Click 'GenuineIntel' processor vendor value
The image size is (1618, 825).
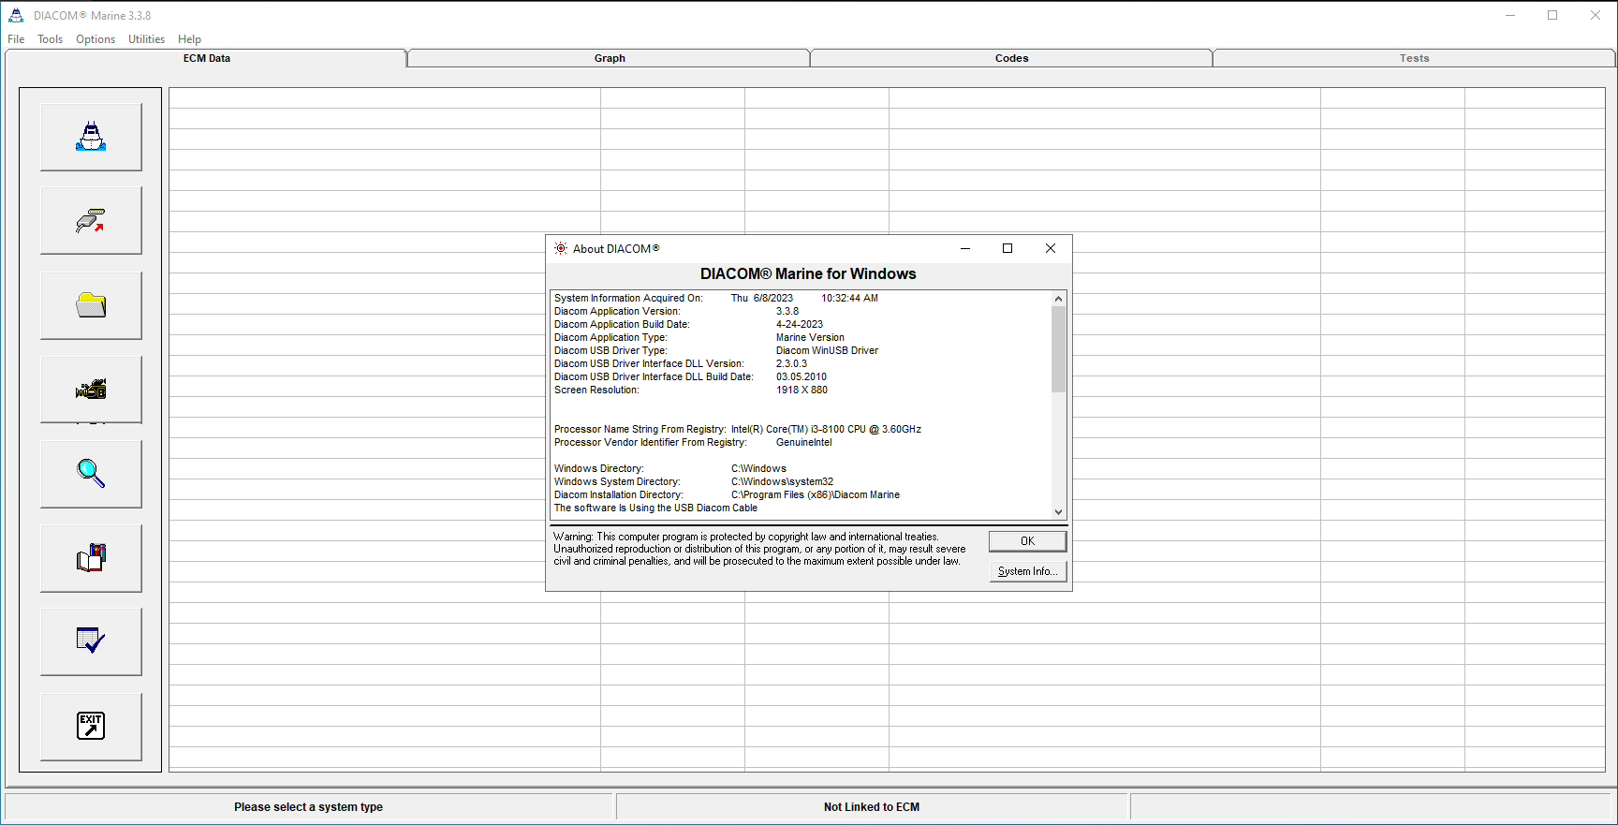[x=803, y=443]
